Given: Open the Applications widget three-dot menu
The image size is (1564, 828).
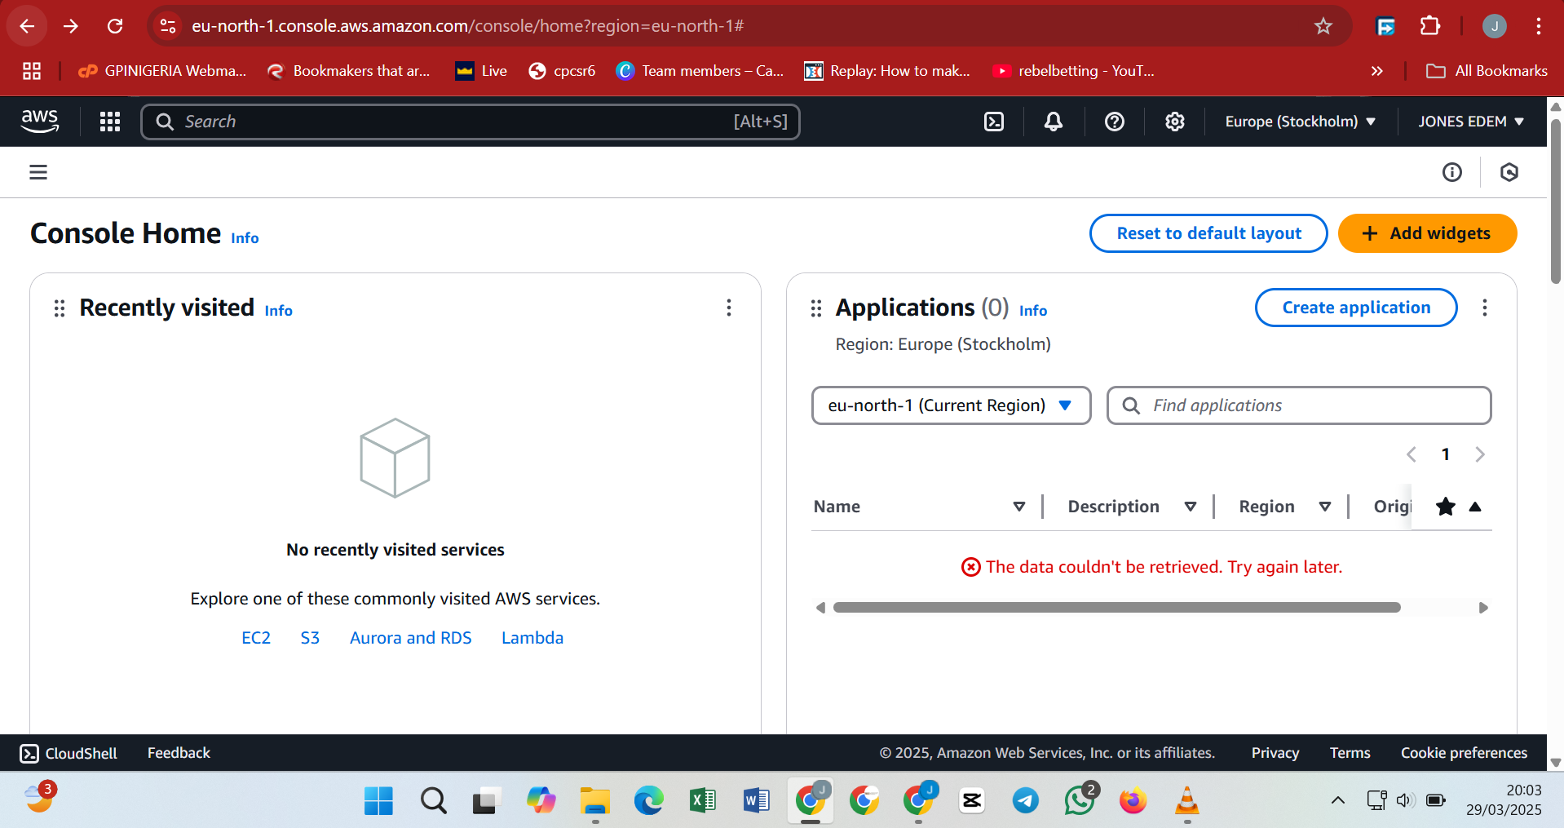Looking at the screenshot, I should click(1484, 308).
